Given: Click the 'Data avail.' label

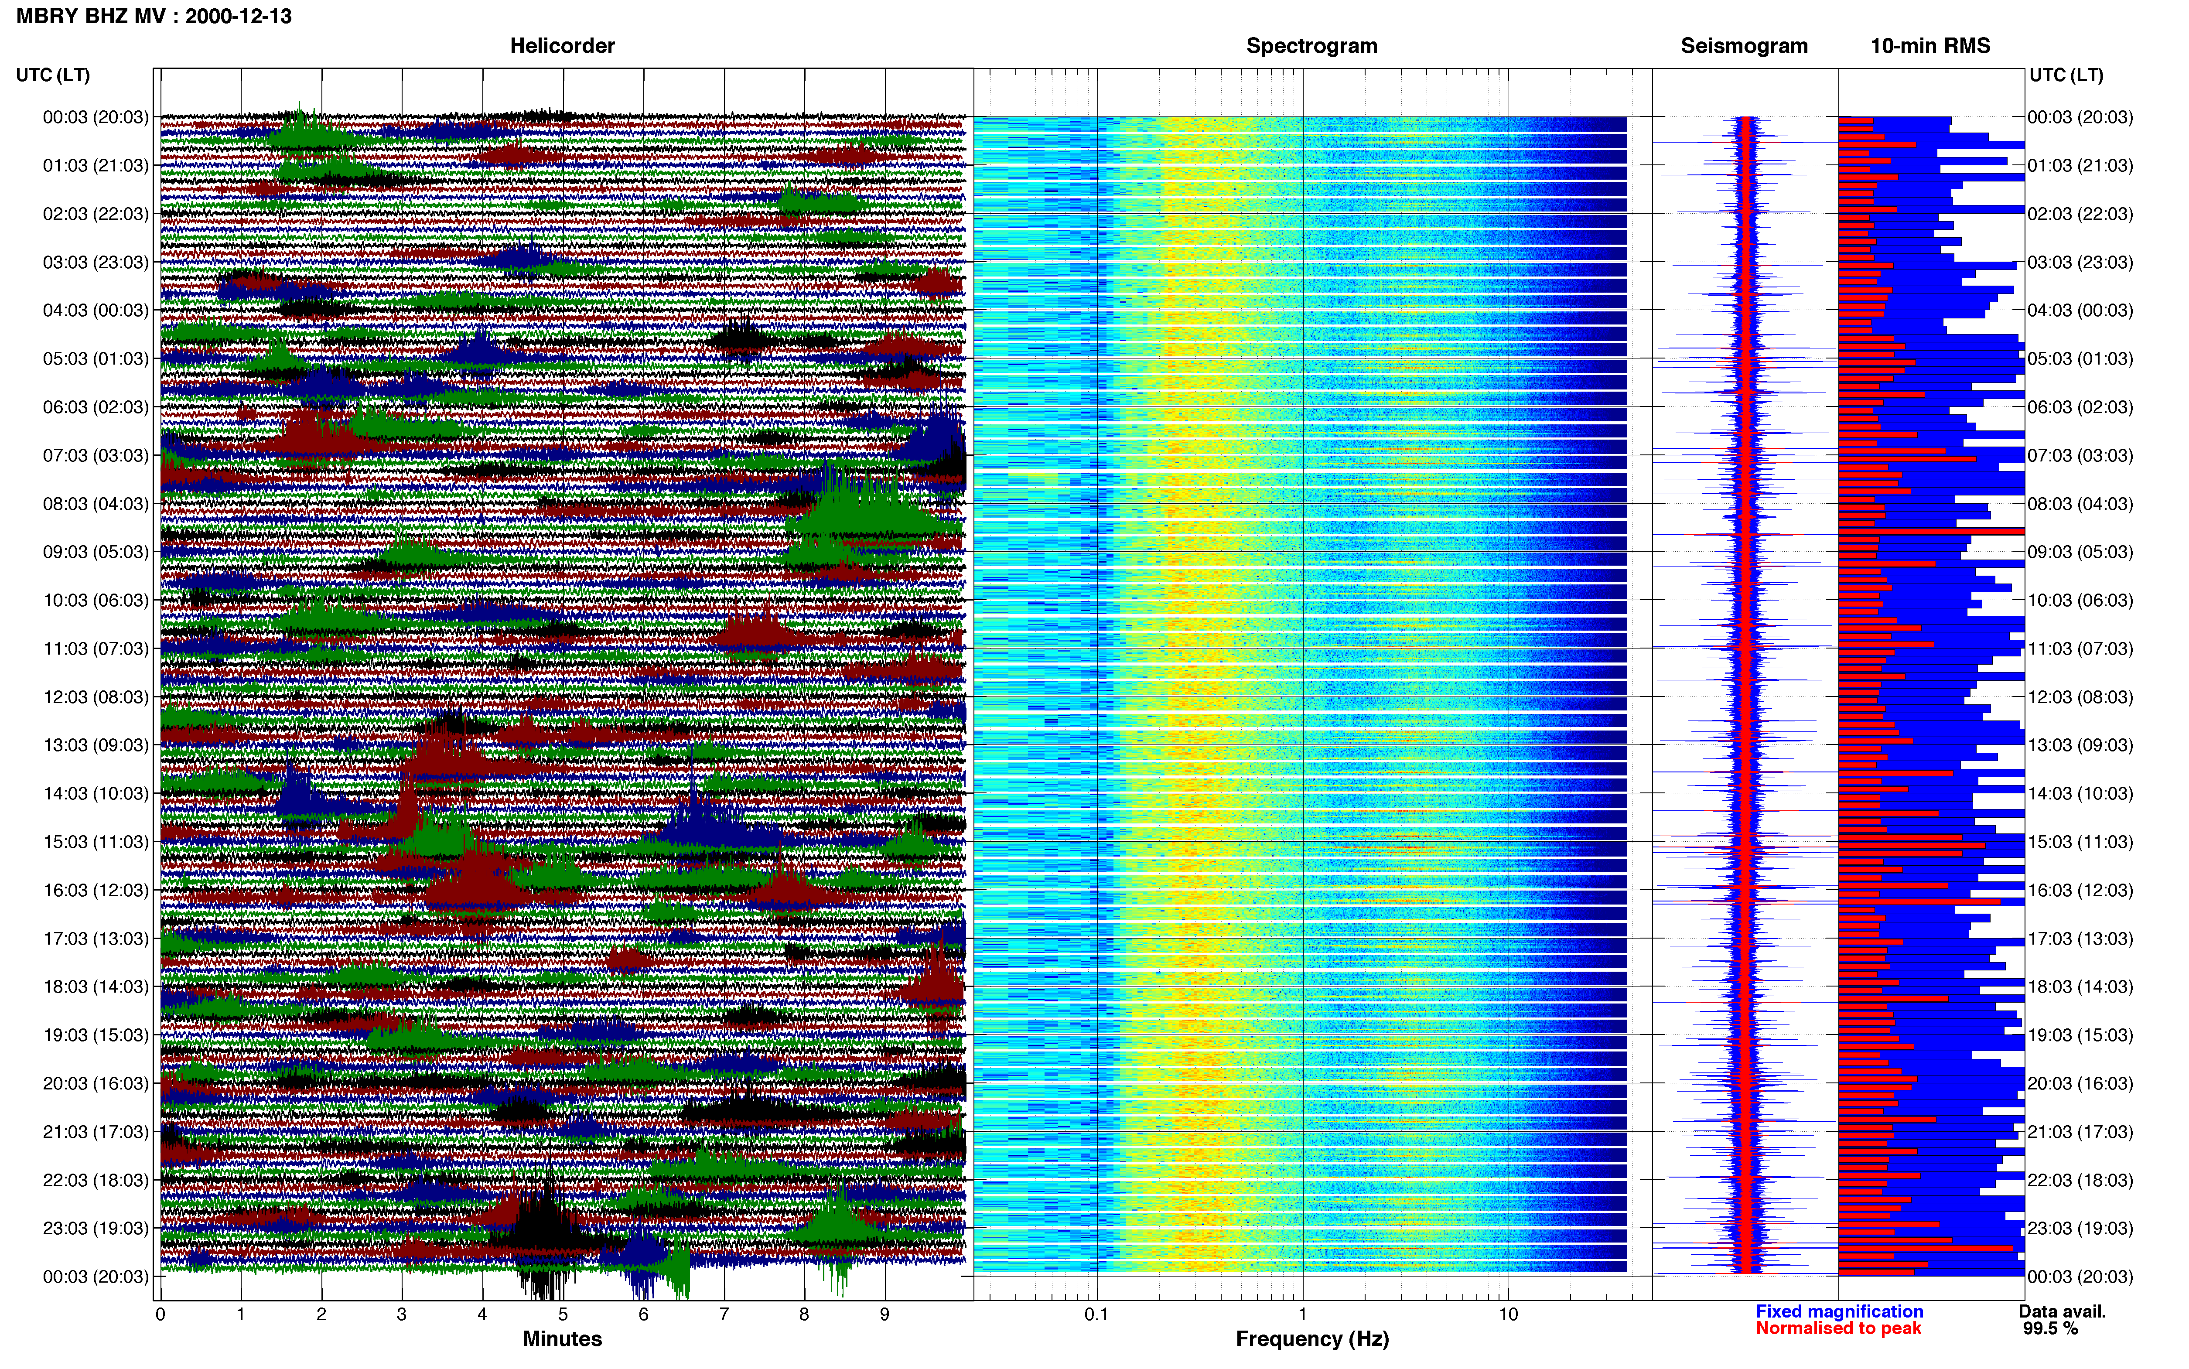Looking at the screenshot, I should tap(2062, 1311).
